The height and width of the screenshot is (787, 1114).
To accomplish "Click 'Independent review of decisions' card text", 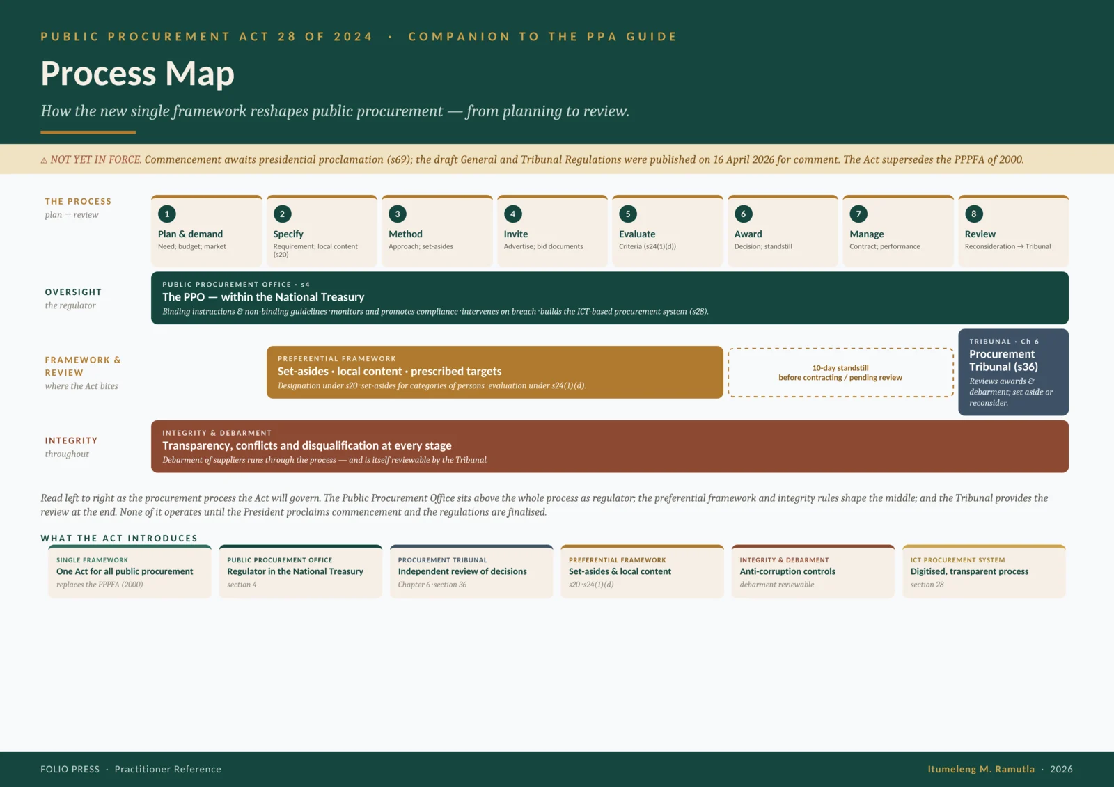I will [x=462, y=571].
